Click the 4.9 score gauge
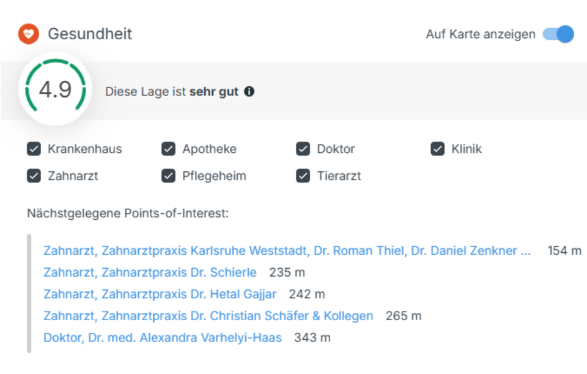This screenshot has width=587, height=374. (x=55, y=90)
